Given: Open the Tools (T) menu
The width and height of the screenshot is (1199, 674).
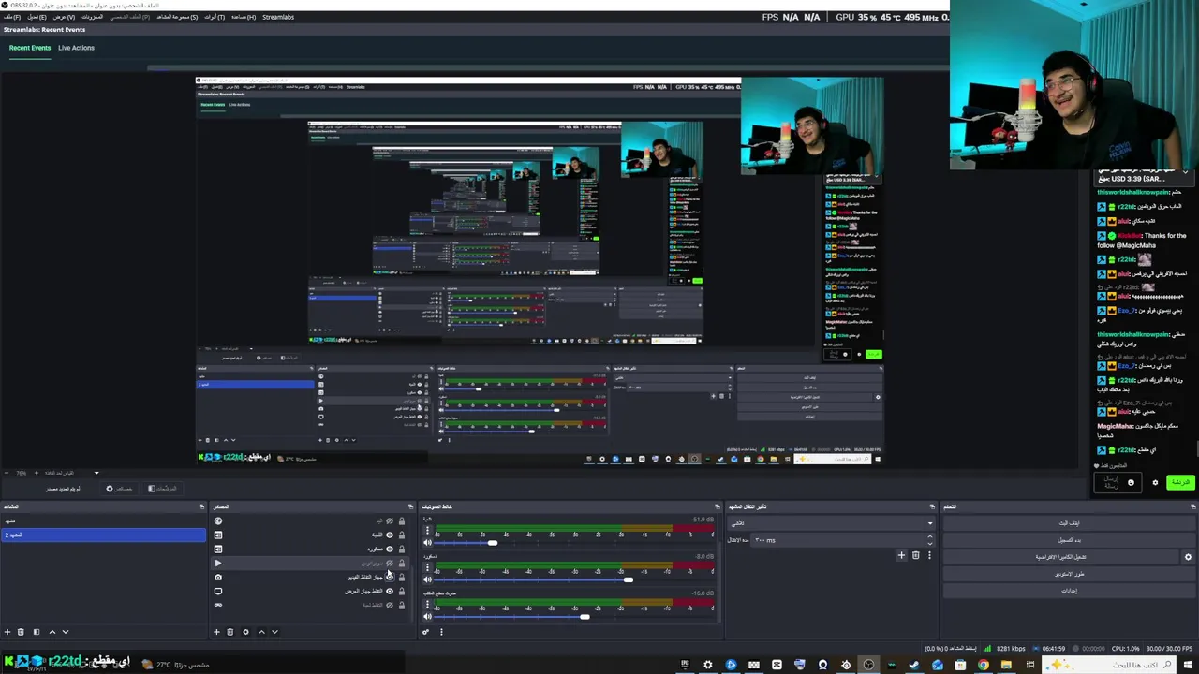Looking at the screenshot, I should [x=215, y=17].
